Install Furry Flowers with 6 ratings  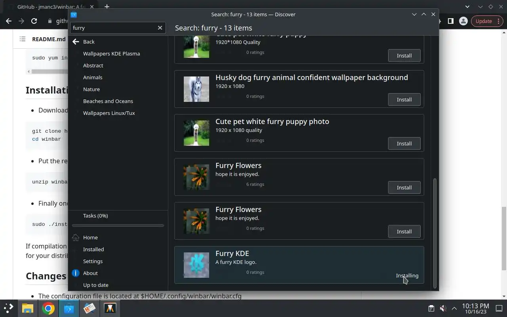point(404,187)
